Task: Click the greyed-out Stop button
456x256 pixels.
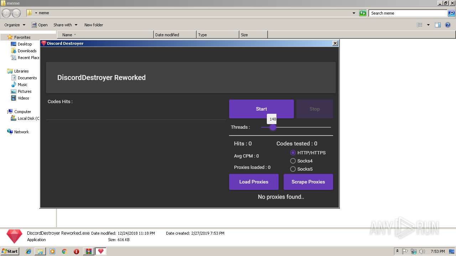Action: point(315,109)
